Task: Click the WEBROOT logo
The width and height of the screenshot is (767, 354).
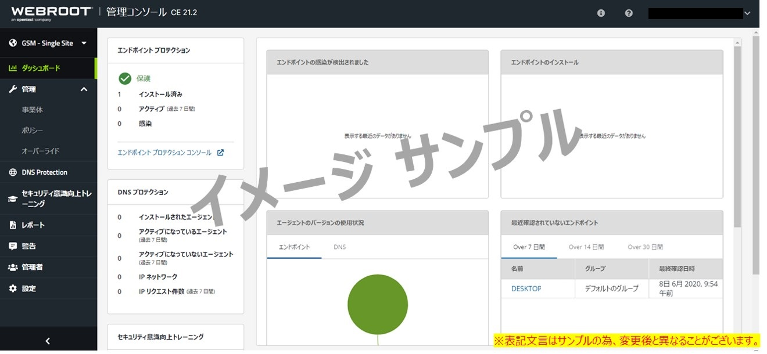Action: (x=51, y=12)
